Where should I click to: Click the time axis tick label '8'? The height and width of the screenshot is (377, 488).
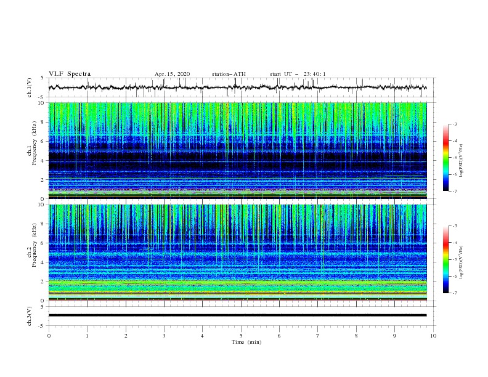[x=356, y=336]
